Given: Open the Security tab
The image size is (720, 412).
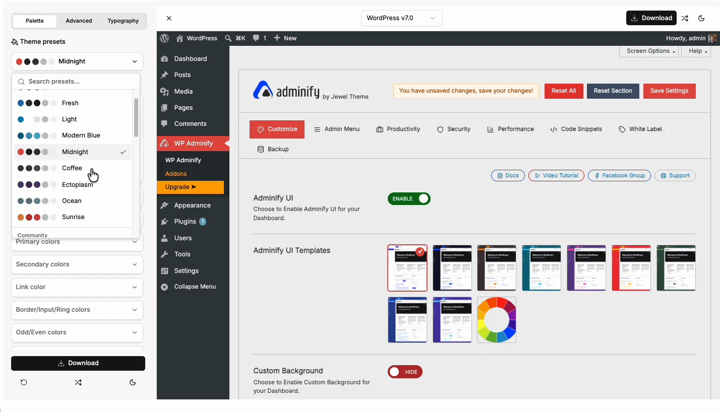Looking at the screenshot, I should pyautogui.click(x=454, y=129).
